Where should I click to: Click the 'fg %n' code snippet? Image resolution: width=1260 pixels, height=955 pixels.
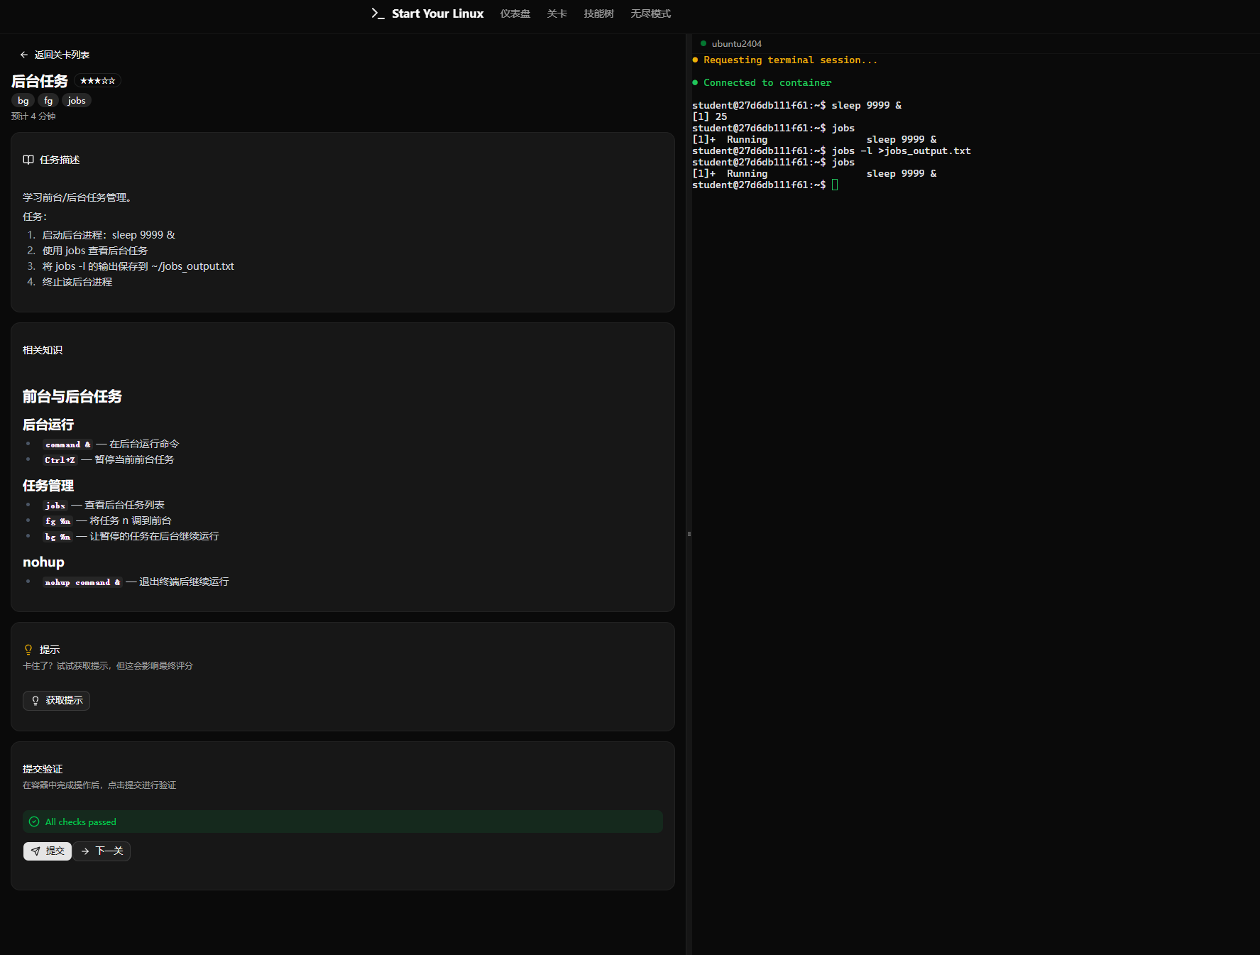click(x=57, y=521)
